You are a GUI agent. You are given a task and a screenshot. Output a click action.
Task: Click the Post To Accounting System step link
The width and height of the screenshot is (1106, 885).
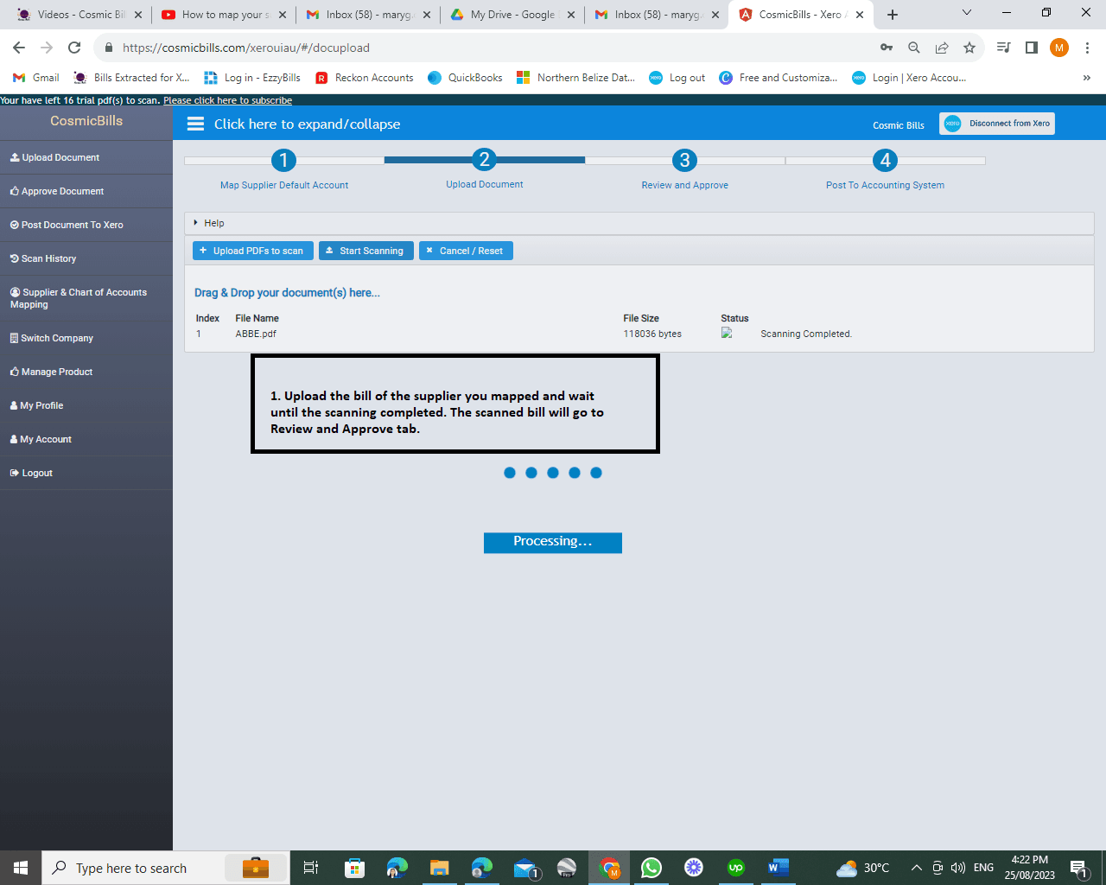(886, 185)
